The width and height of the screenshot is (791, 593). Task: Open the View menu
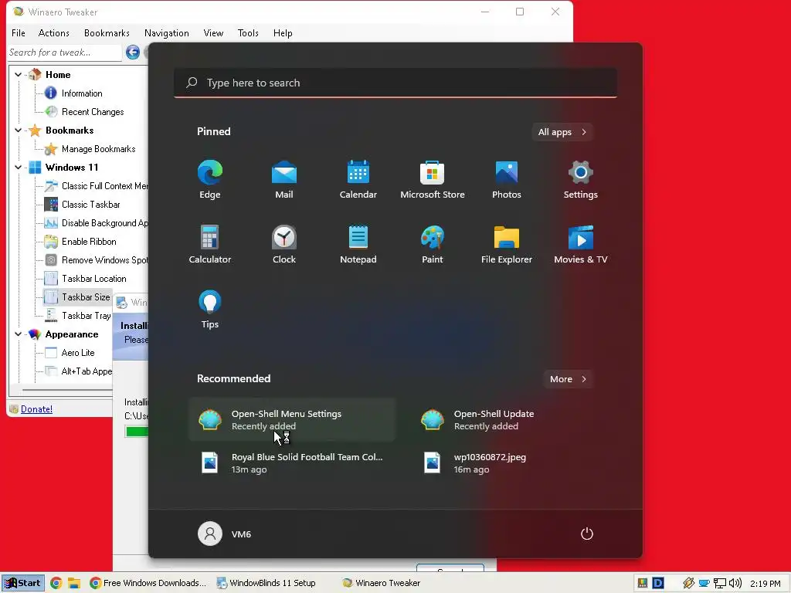coord(213,32)
